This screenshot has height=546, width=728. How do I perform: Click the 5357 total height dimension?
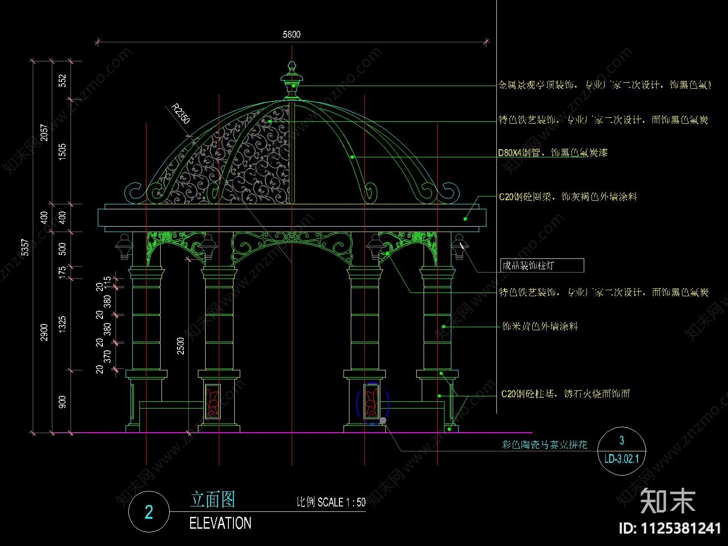tap(25, 248)
